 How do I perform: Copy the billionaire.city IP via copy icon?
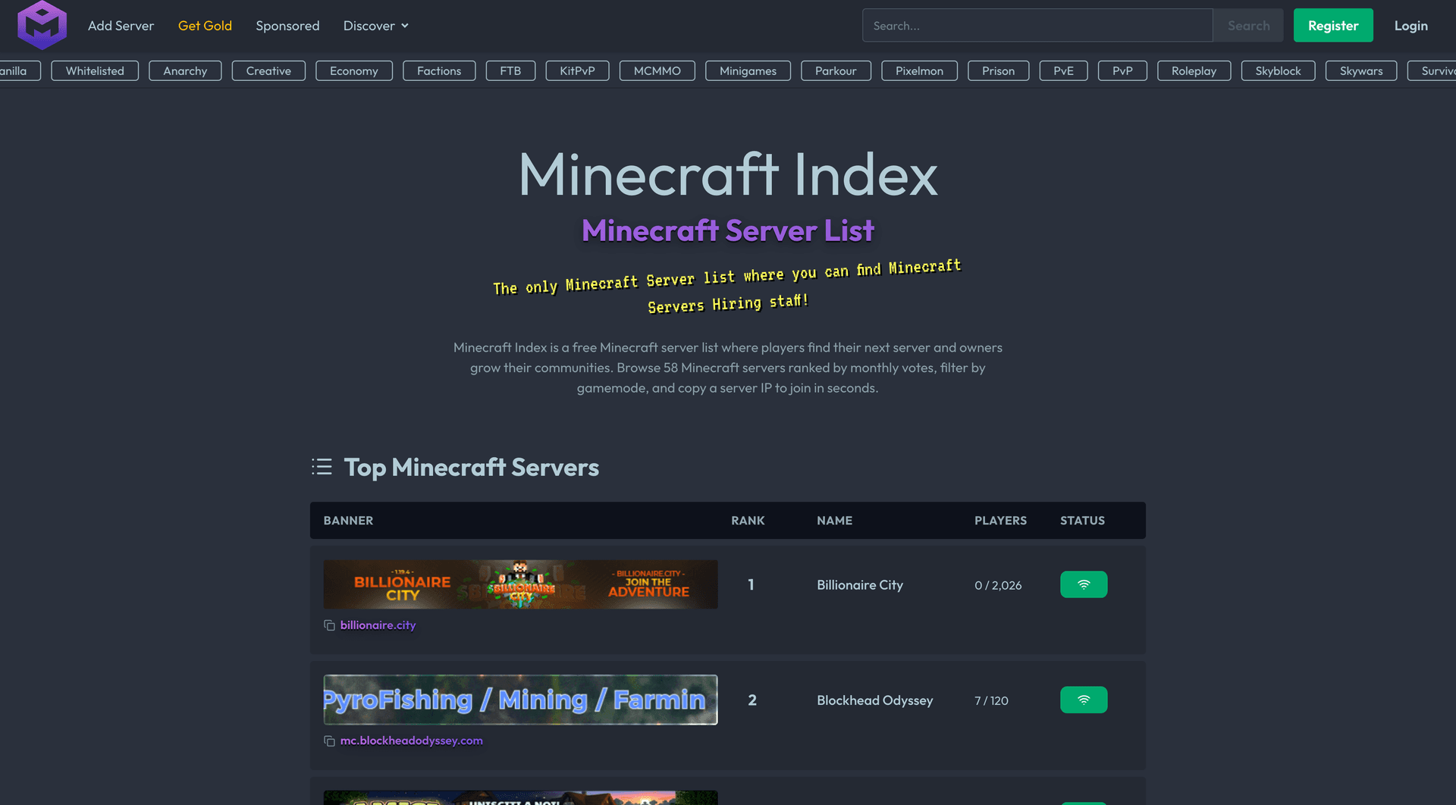(x=329, y=625)
